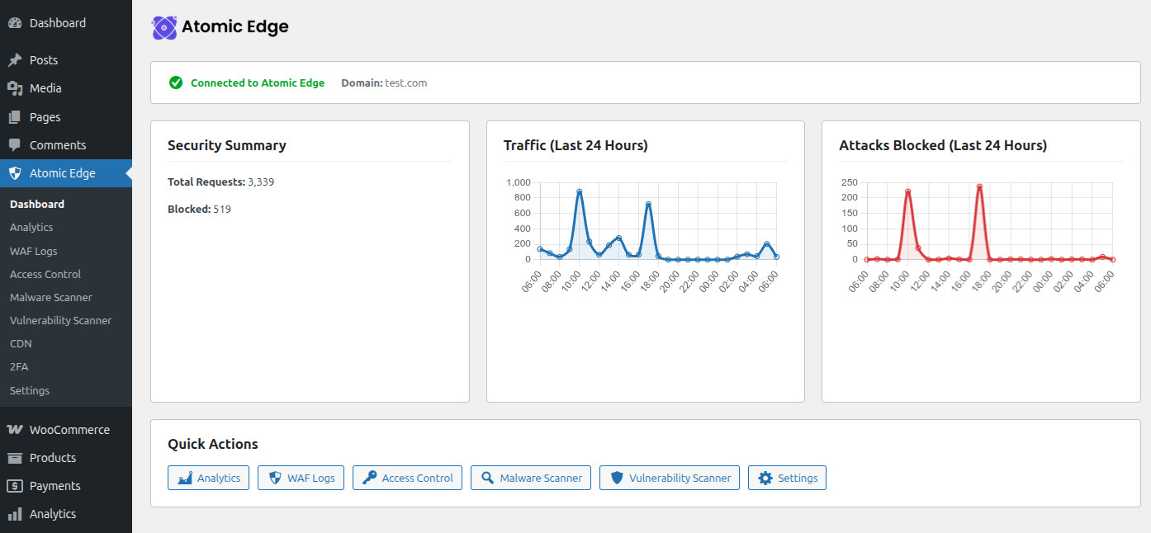Click the Access Control quick action button
The width and height of the screenshot is (1151, 533).
tap(407, 478)
